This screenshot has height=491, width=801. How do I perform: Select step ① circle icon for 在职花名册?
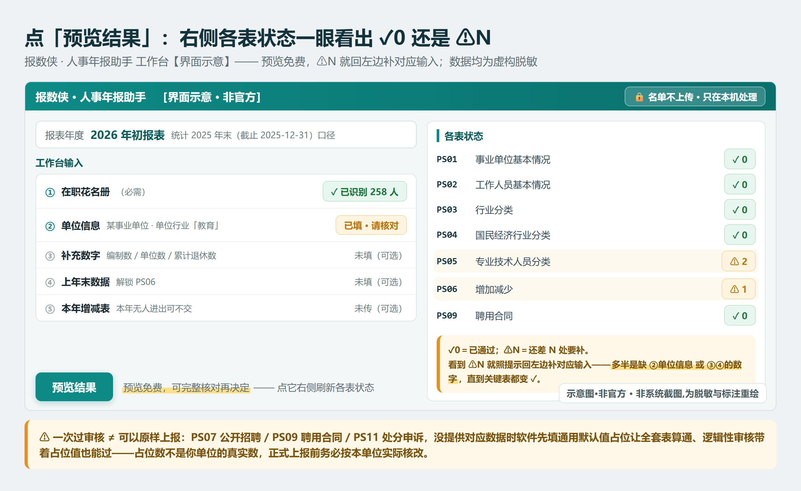point(50,193)
